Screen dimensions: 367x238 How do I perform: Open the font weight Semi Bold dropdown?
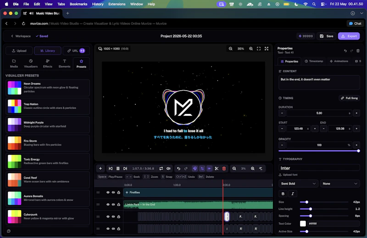[298, 184]
